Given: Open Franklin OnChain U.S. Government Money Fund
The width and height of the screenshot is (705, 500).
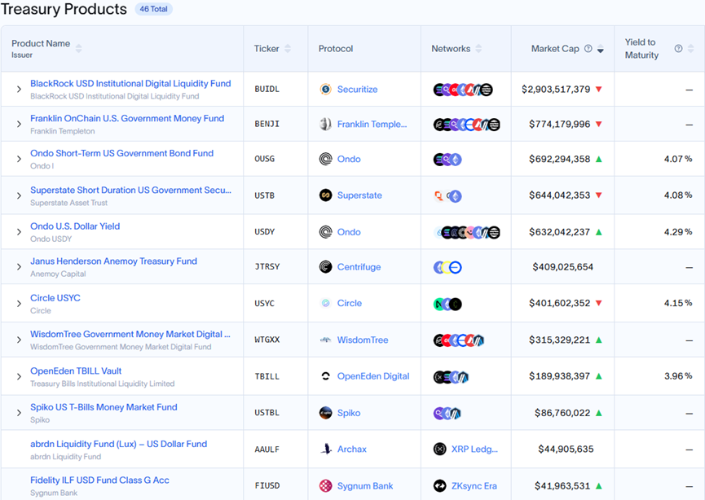Looking at the screenshot, I should (x=126, y=119).
